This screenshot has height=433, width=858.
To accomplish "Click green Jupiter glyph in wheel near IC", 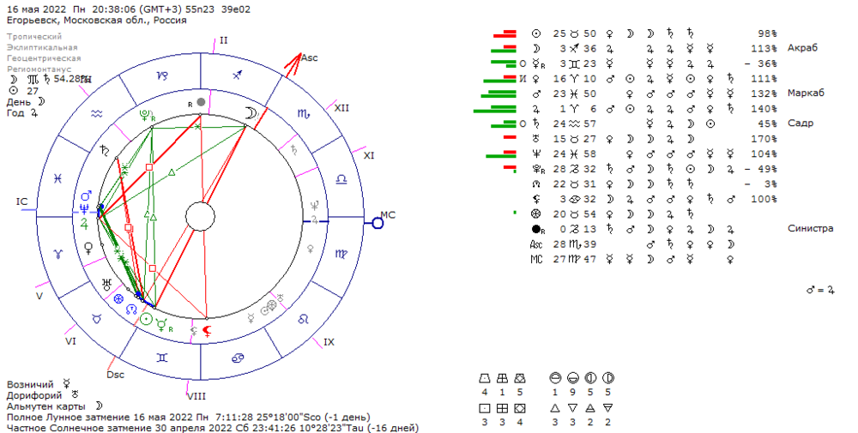I will coord(84,223).
